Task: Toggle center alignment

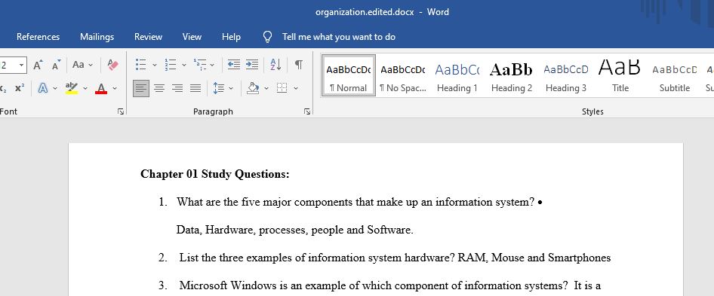Action: pos(159,88)
